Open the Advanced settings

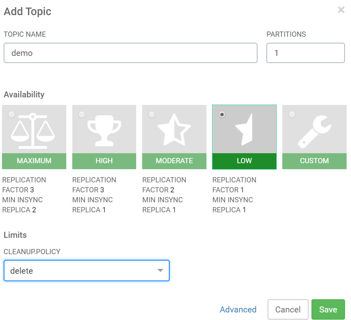pos(238,310)
